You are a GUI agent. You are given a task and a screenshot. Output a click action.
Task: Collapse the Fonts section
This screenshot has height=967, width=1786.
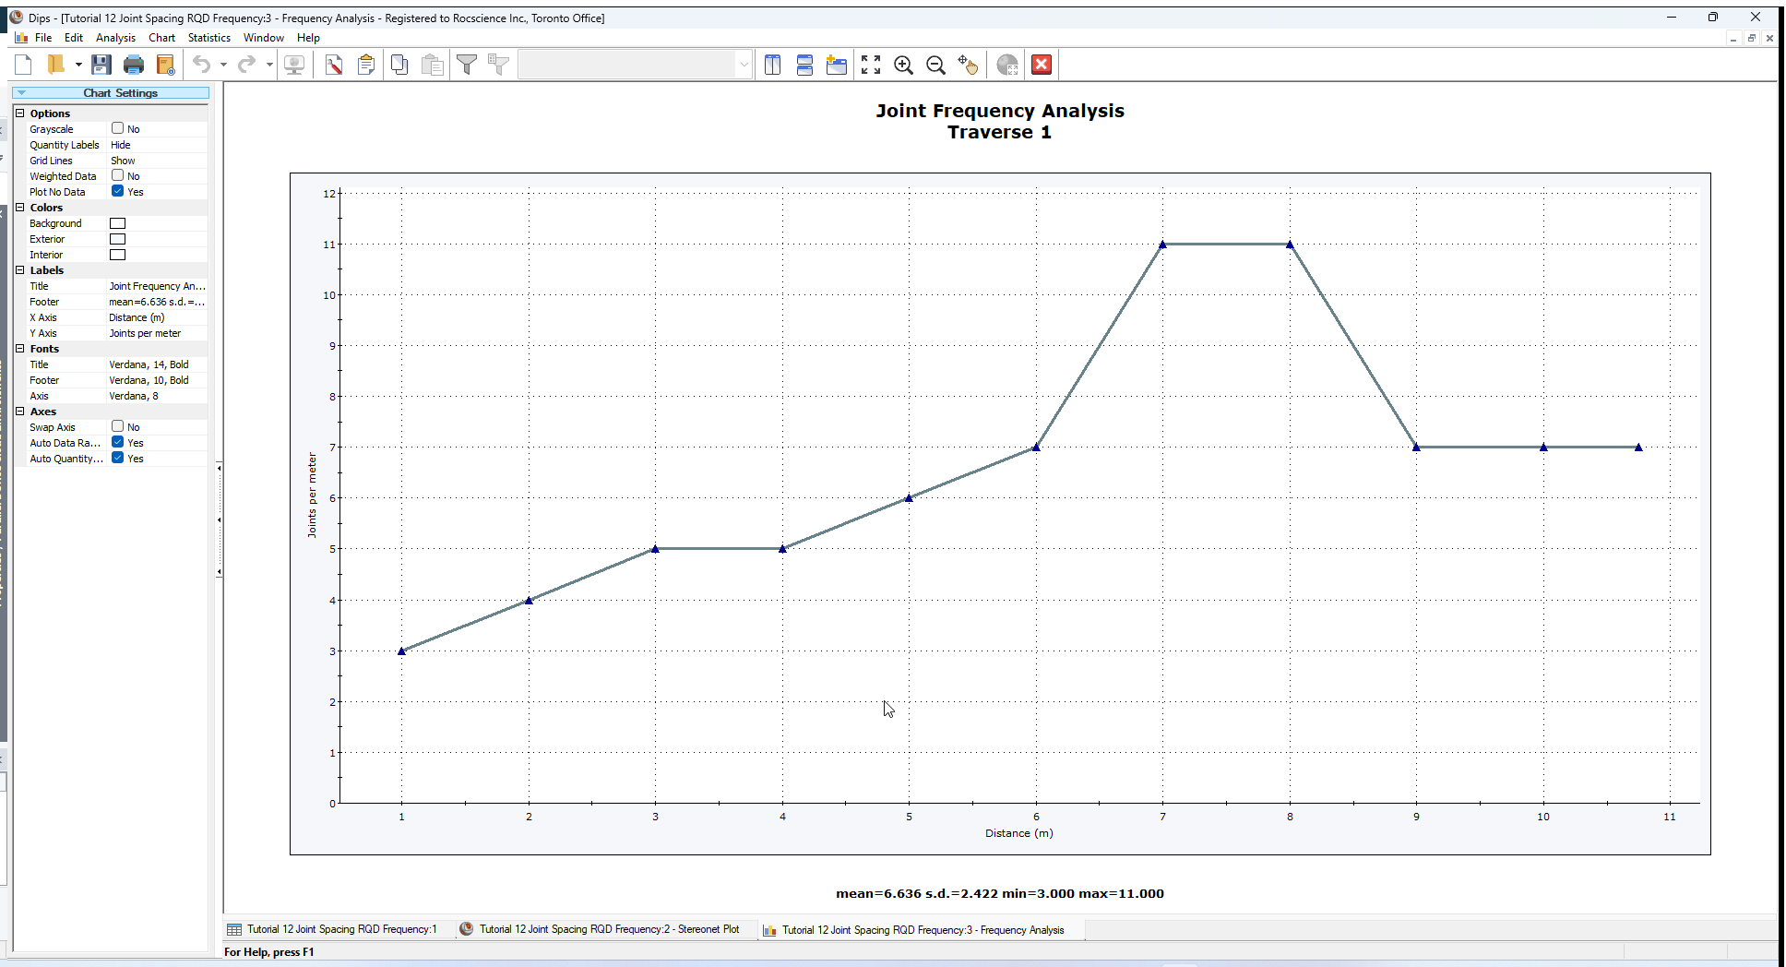[20, 349]
